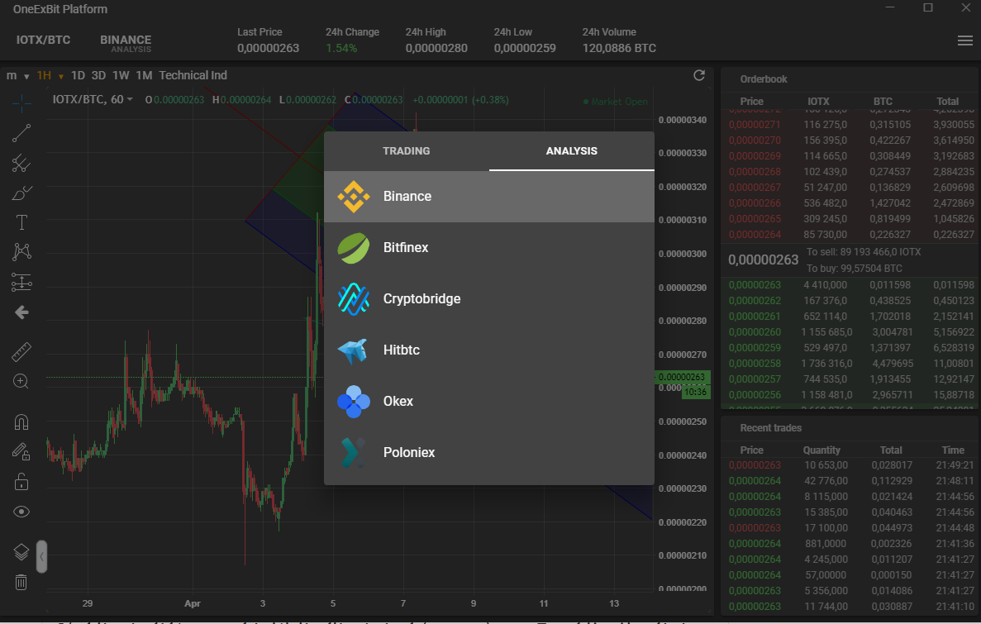
Task: Select the trend line drawing tool
Action: click(21, 133)
